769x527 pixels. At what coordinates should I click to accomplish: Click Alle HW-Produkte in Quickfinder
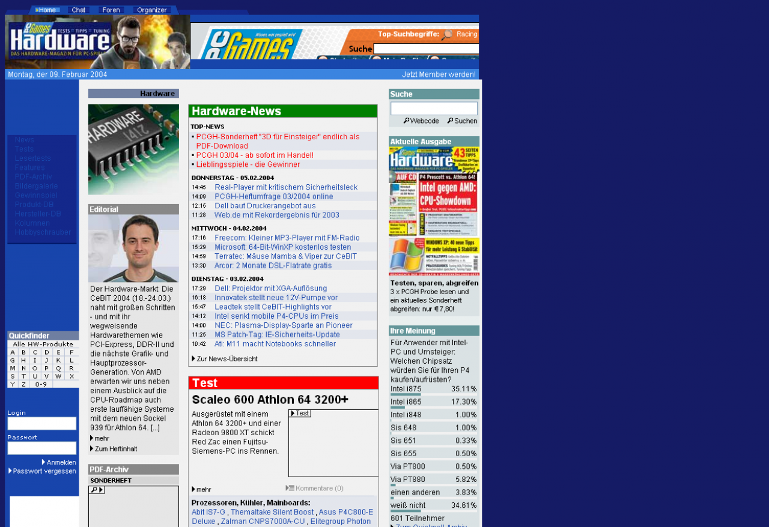tap(43, 344)
